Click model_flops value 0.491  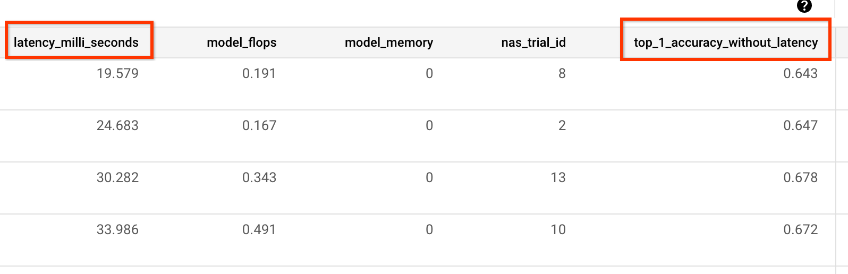[x=259, y=229]
